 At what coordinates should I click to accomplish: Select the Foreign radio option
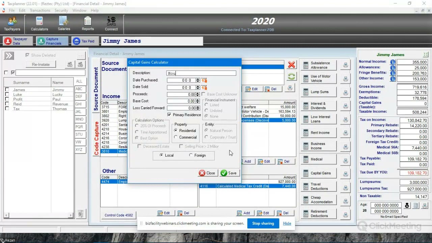191,155
